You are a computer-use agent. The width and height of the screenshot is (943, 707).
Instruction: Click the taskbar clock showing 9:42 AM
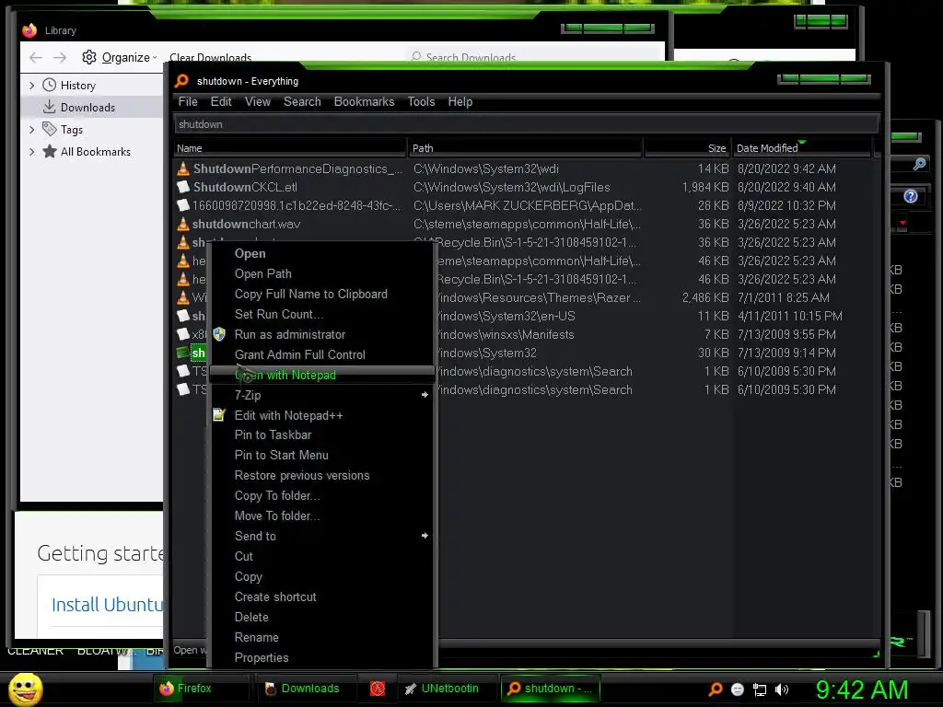click(x=862, y=690)
